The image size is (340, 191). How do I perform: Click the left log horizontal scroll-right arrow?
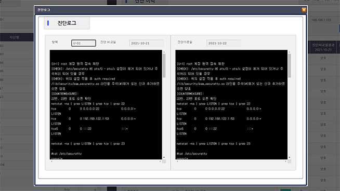point(160,161)
